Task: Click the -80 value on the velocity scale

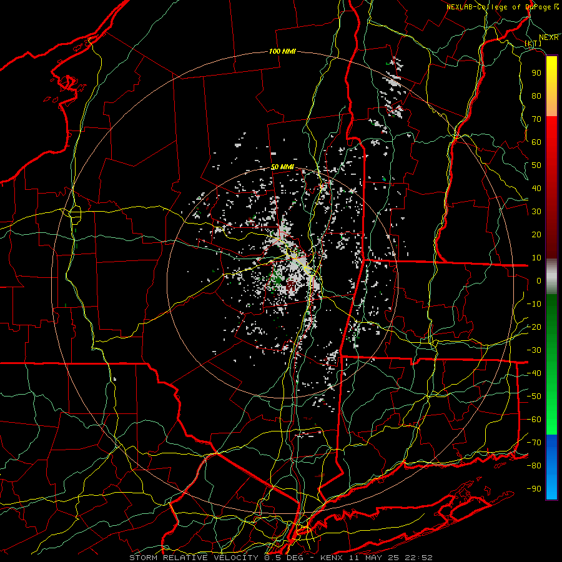Action: (534, 466)
